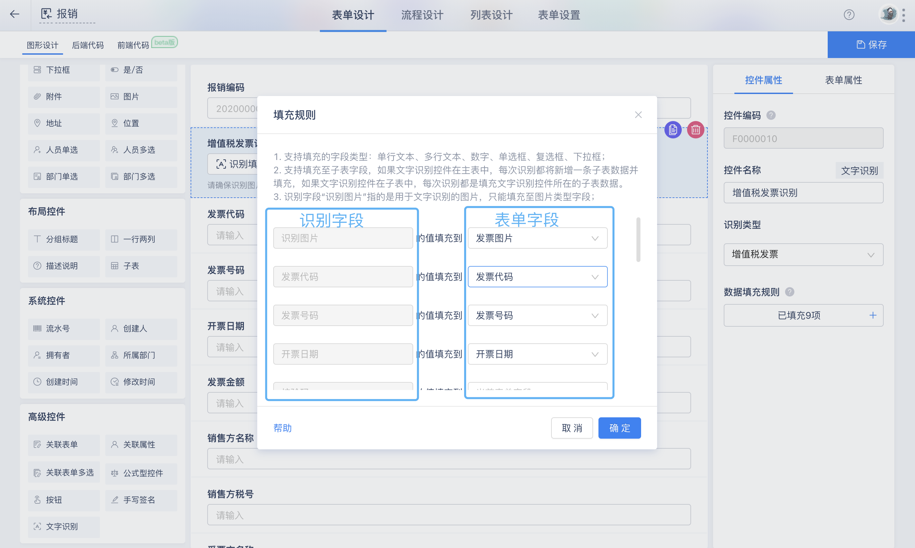
Task: Open the 识别类型 增值税发票 dropdown
Action: [803, 254]
